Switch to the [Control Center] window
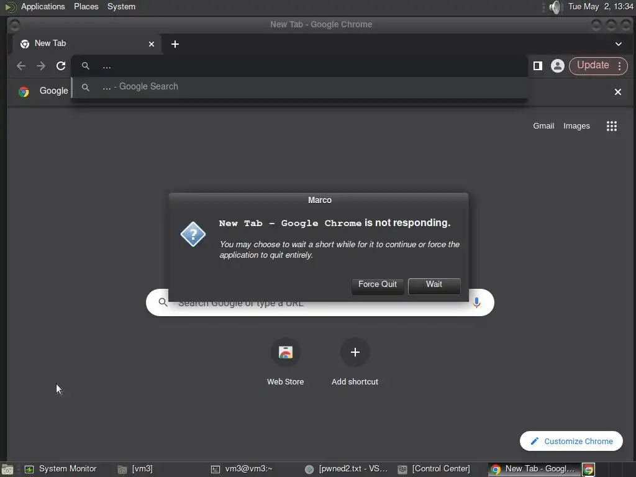 point(434,470)
